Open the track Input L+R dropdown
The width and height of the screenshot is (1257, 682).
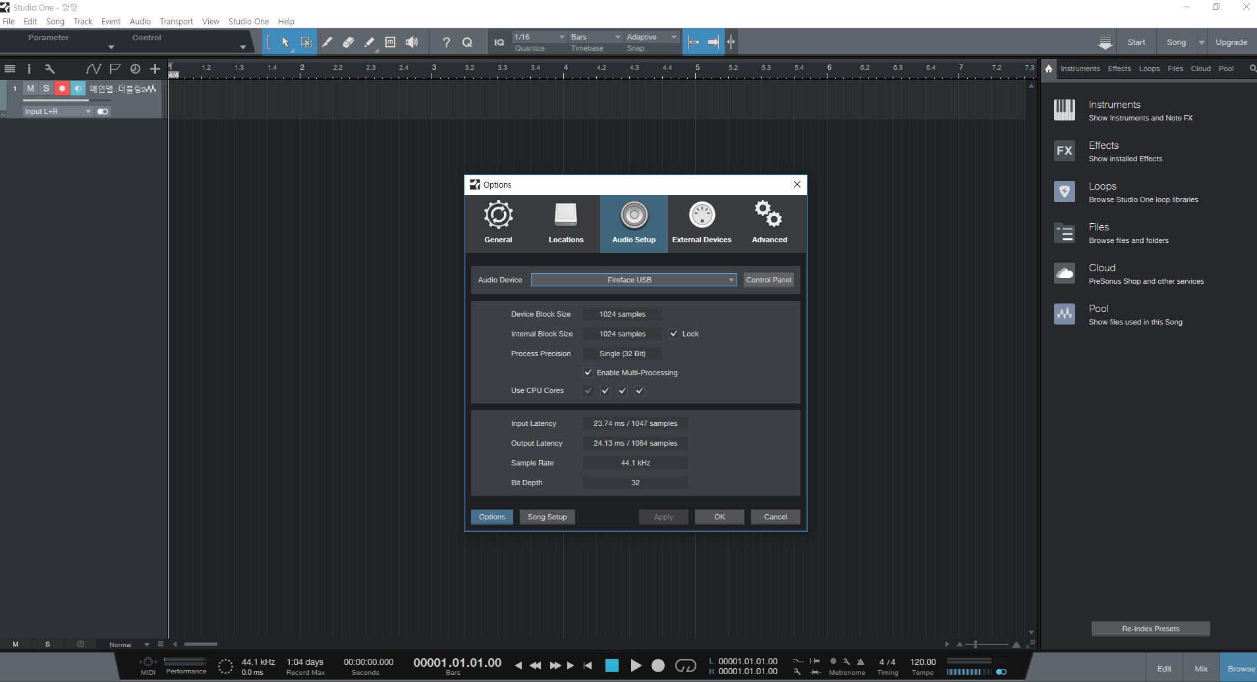point(57,111)
